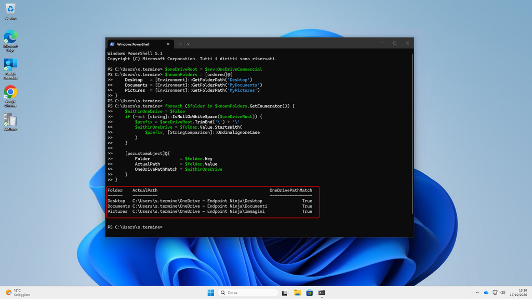Open Microsoft Store from taskbar

coord(310,293)
